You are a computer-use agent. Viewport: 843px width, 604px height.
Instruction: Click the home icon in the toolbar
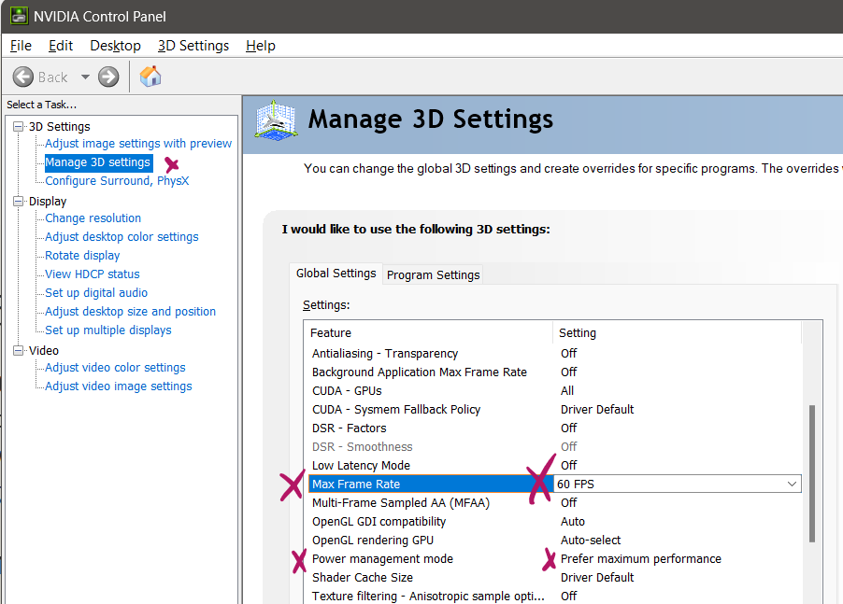[x=150, y=77]
